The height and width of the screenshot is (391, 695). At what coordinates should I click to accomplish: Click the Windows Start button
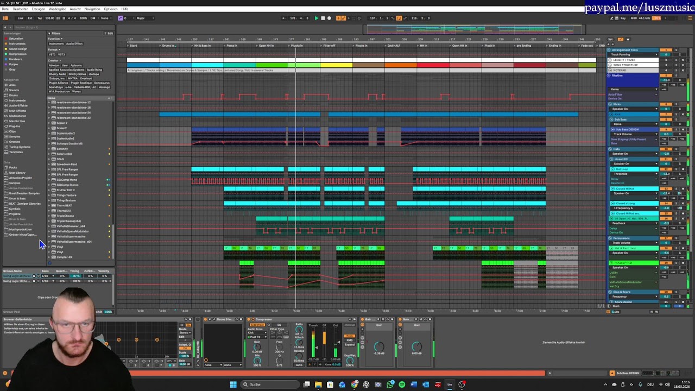coord(233,384)
